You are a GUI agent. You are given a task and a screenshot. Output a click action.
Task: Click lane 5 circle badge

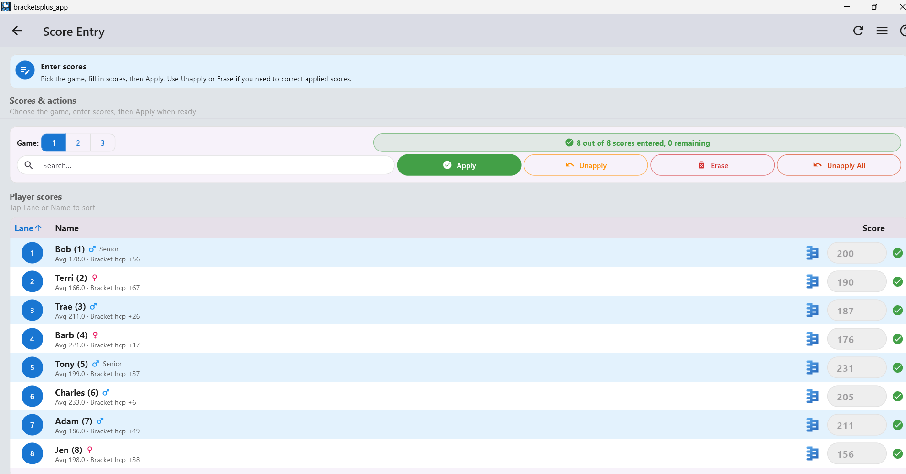32,367
